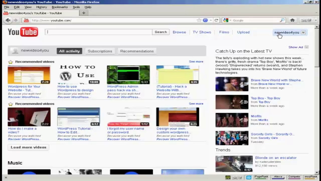Click See more for first Recommended videos row
Image resolution: width=321 pixels, height=181 pixels.
tap(196, 62)
